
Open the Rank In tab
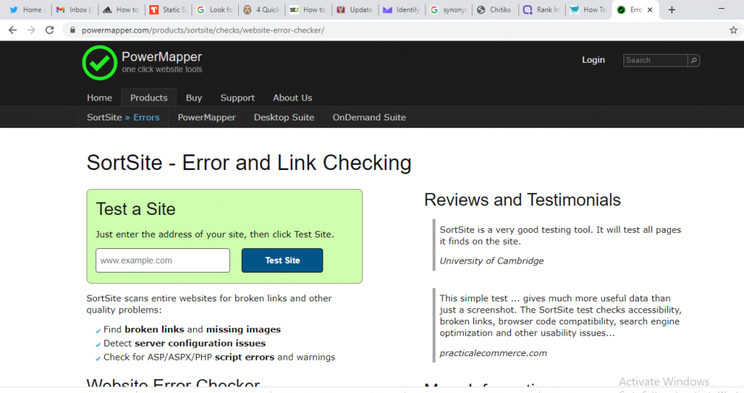(541, 10)
